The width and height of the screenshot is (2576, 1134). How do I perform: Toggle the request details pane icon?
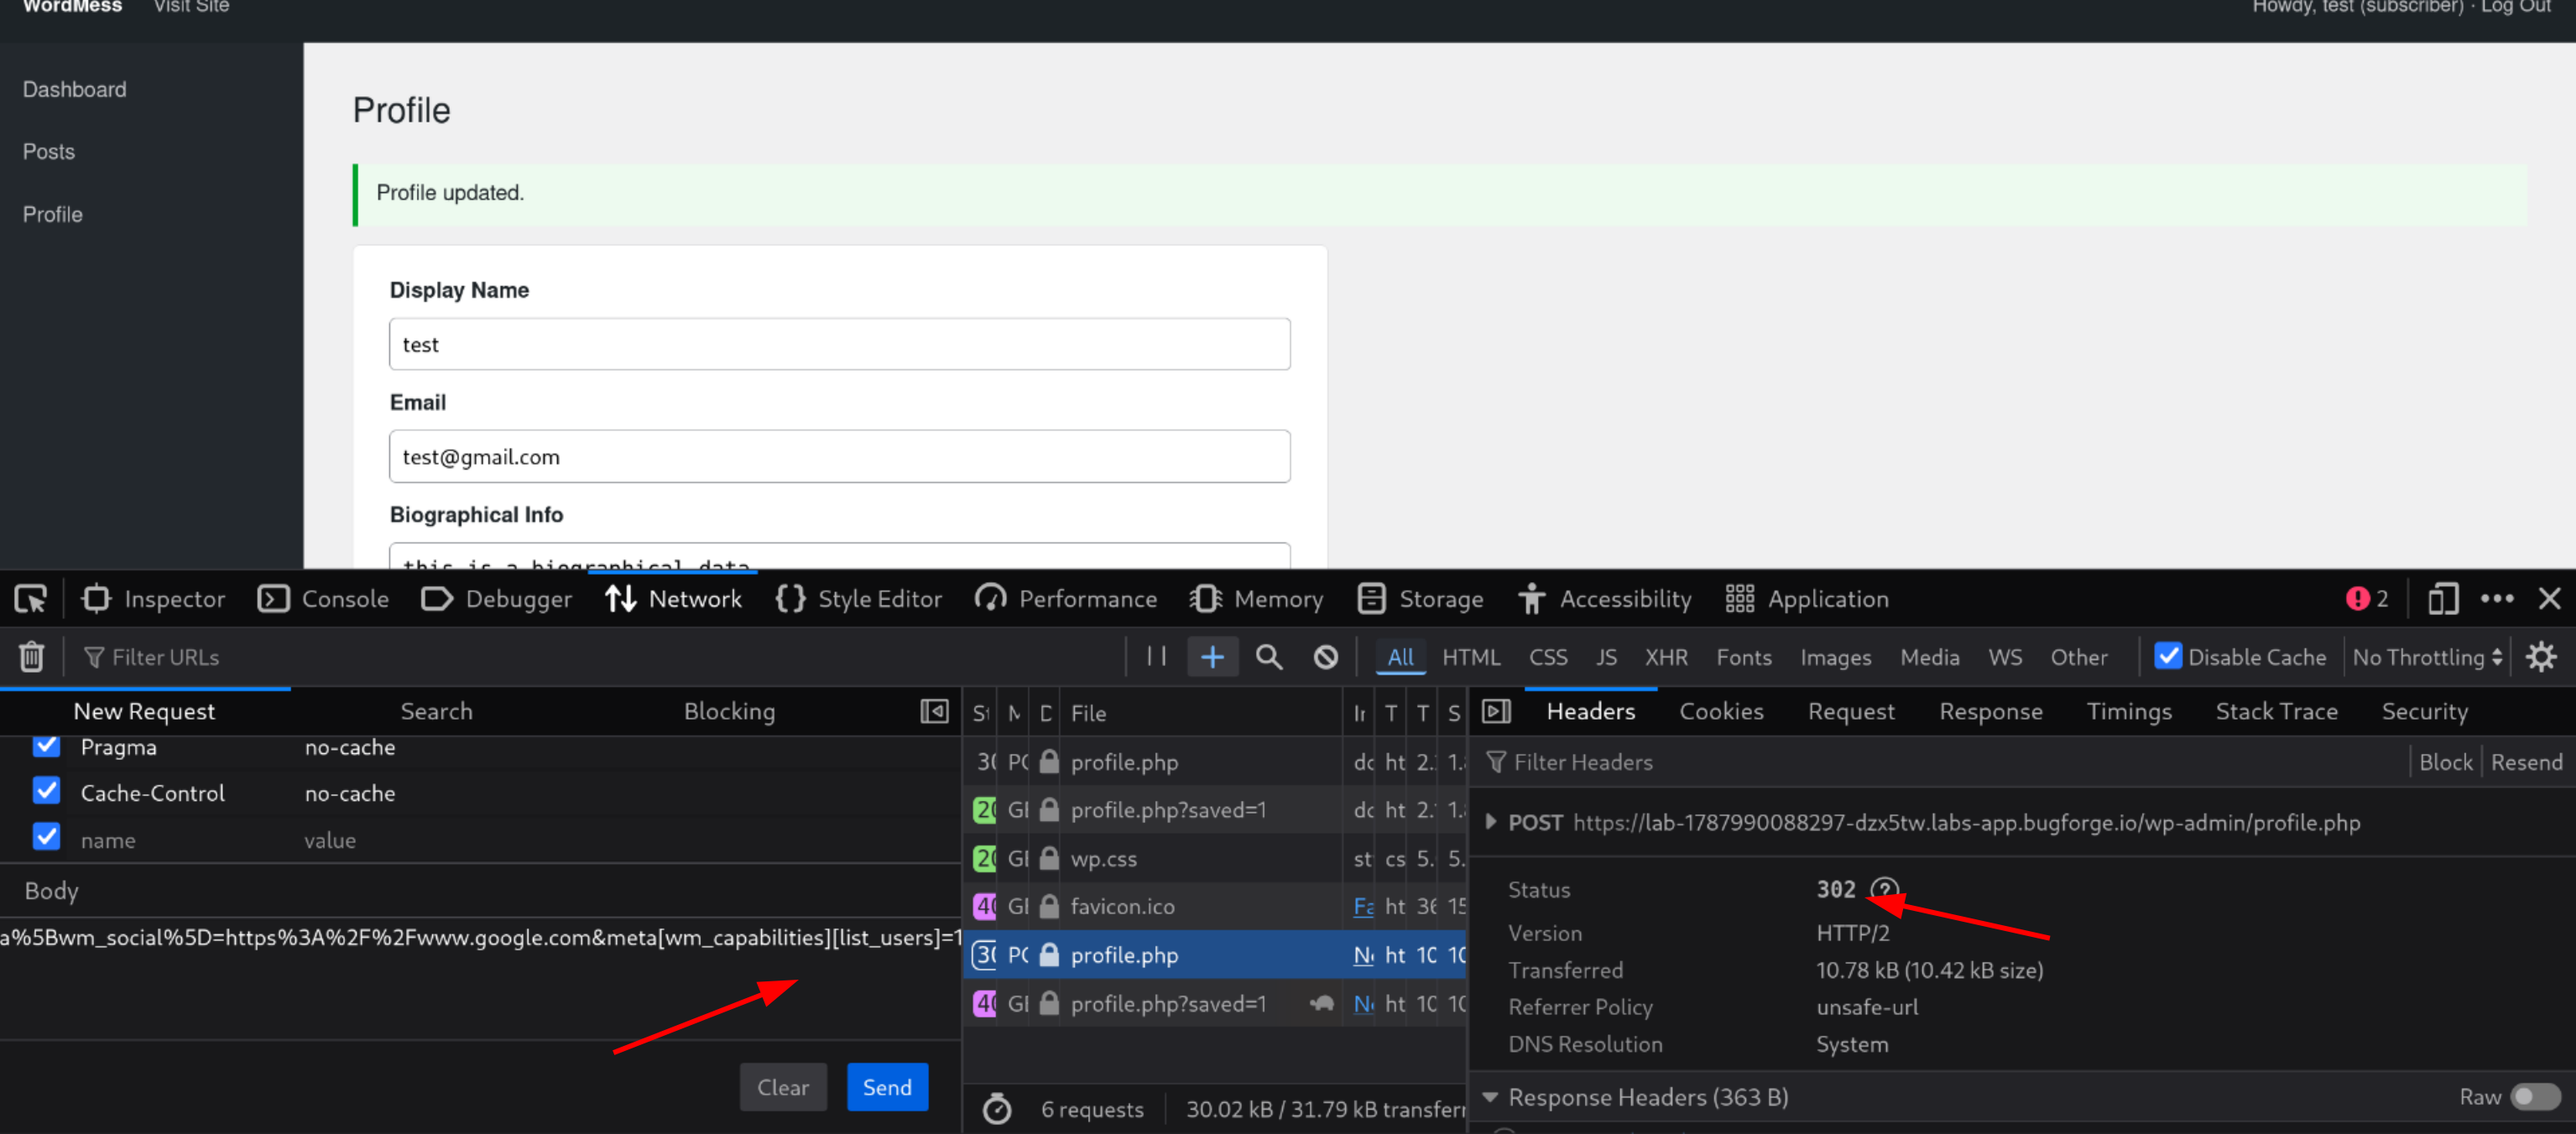point(1496,711)
